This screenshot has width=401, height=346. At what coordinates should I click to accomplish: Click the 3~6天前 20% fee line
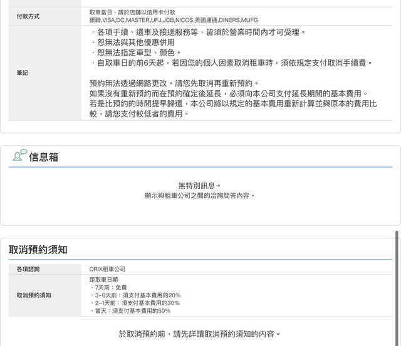tap(135, 295)
